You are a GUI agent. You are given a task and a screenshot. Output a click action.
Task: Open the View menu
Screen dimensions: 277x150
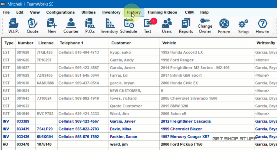click(35, 12)
